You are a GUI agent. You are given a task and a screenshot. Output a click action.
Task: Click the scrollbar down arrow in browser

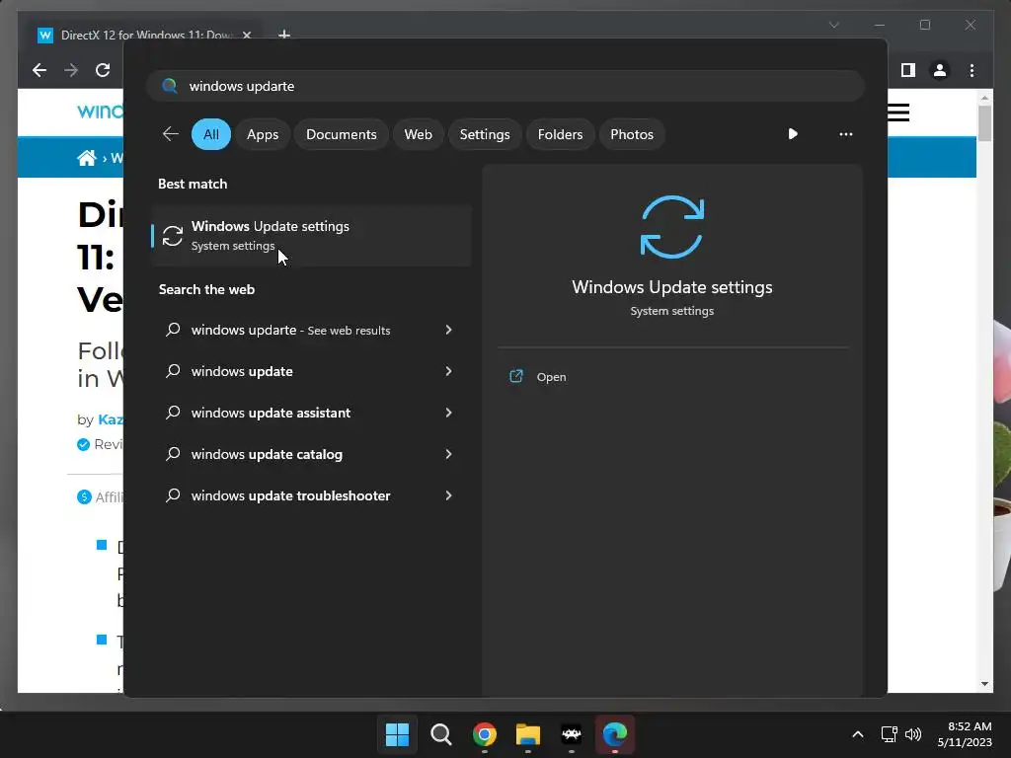click(984, 684)
